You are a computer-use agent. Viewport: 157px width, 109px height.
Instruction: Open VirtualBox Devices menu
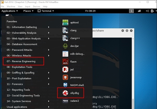36,6
